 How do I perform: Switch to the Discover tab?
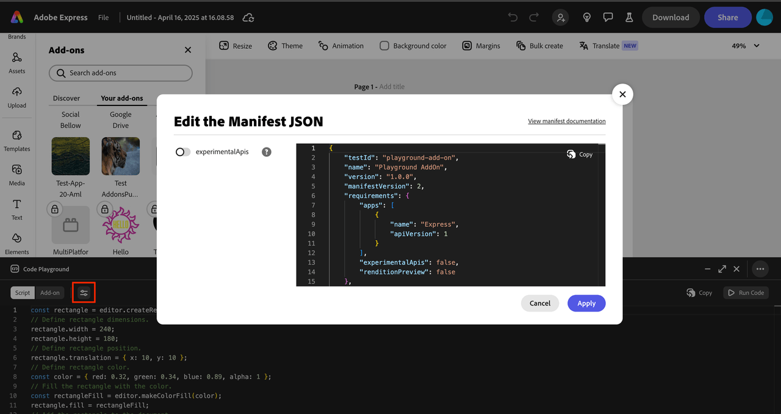coord(67,98)
